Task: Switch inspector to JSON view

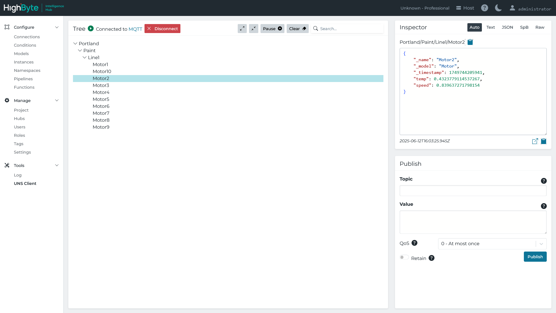Action: click(507, 27)
